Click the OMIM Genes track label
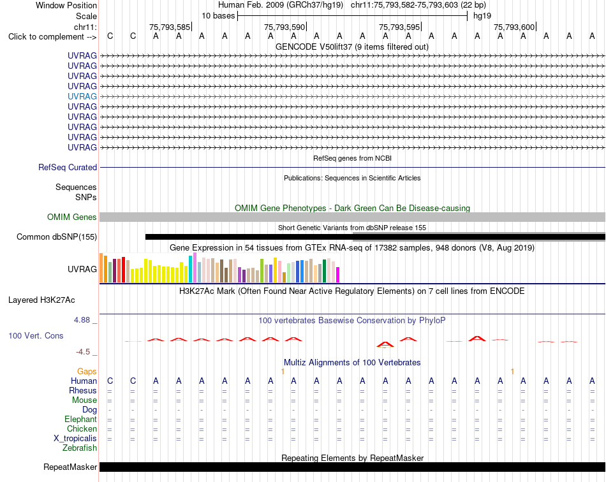Image resolution: width=606 pixels, height=482 pixels. [x=71, y=217]
